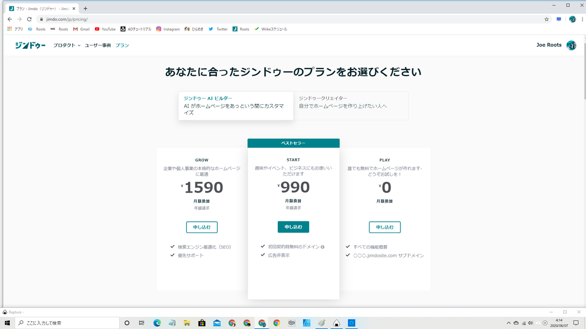
Task: Open the Gmail bookmark
Action: tap(81, 29)
